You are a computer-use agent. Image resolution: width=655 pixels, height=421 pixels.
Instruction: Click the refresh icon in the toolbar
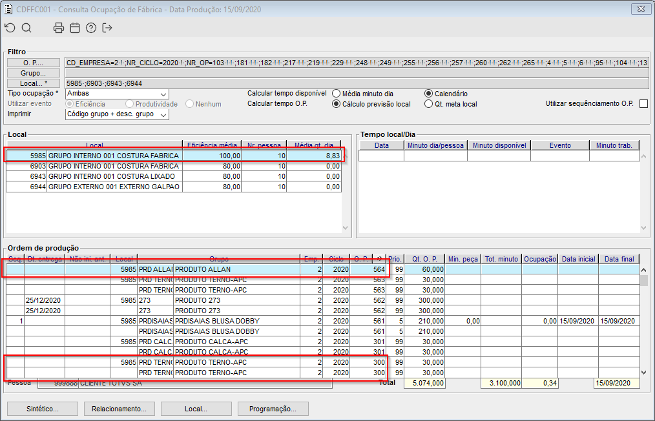(10, 28)
